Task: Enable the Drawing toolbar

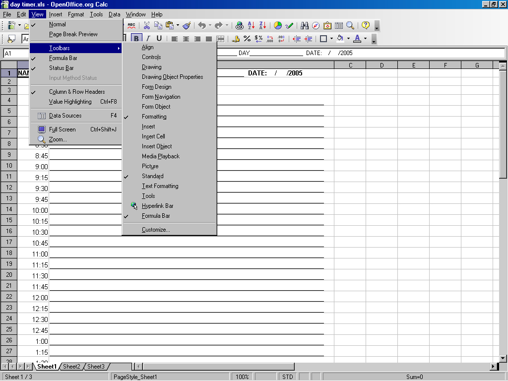Action: click(170, 67)
